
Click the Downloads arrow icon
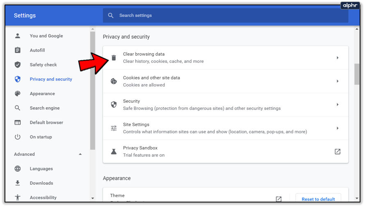coord(18,183)
